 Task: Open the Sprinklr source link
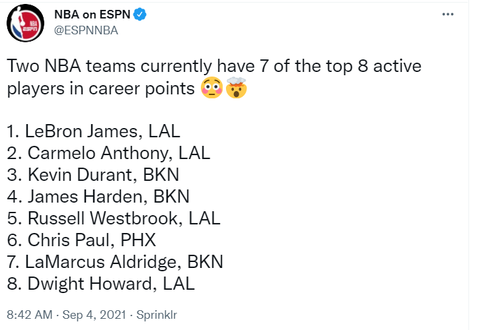pyautogui.click(x=157, y=315)
